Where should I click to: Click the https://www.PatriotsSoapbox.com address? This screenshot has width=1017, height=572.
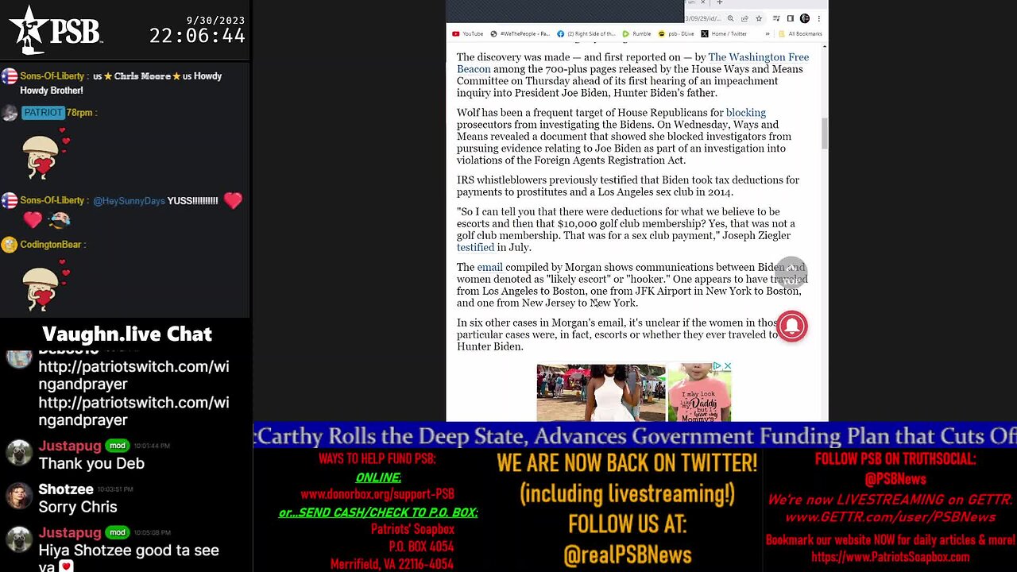(x=890, y=557)
